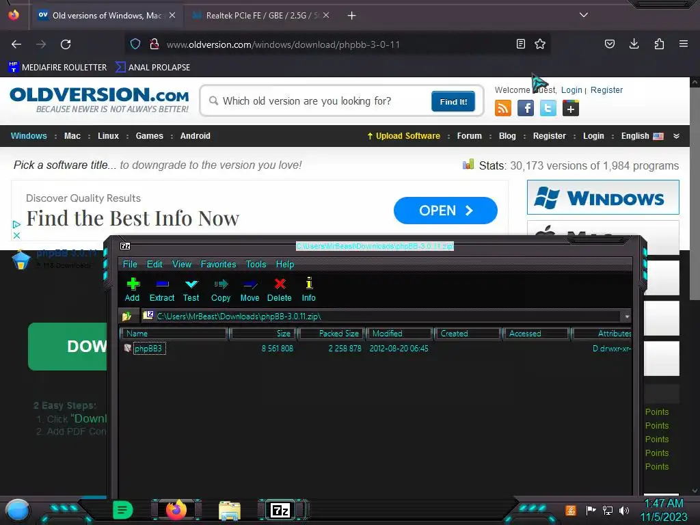This screenshot has height=525, width=700.
Task: Click the Games category link
Action: pos(150,136)
